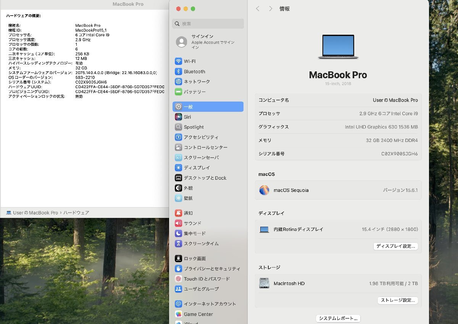Open コントロールセンター icon
This screenshot has height=324, width=458.
click(178, 147)
